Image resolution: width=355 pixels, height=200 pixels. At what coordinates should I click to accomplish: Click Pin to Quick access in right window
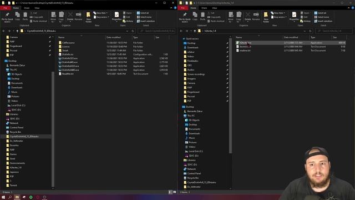click(185, 17)
